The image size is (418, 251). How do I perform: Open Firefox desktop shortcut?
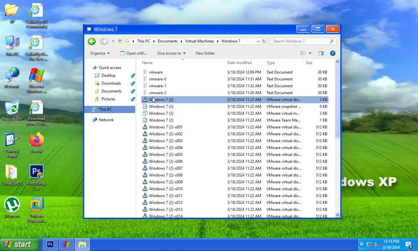(x=36, y=143)
